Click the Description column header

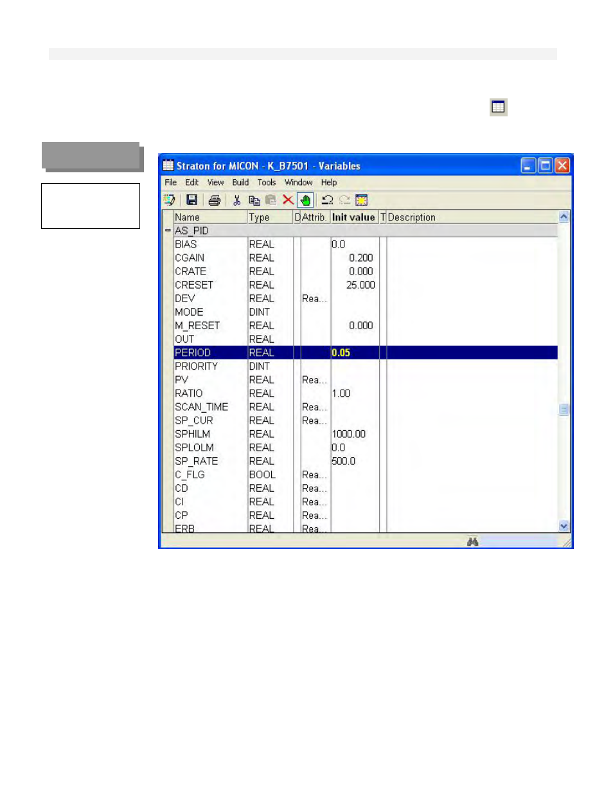click(472, 217)
